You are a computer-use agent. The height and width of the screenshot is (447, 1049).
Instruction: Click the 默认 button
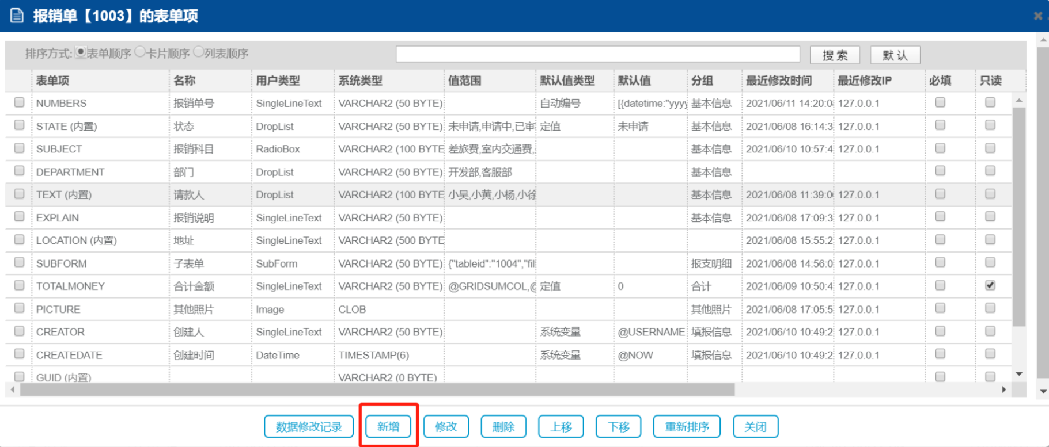[895, 55]
